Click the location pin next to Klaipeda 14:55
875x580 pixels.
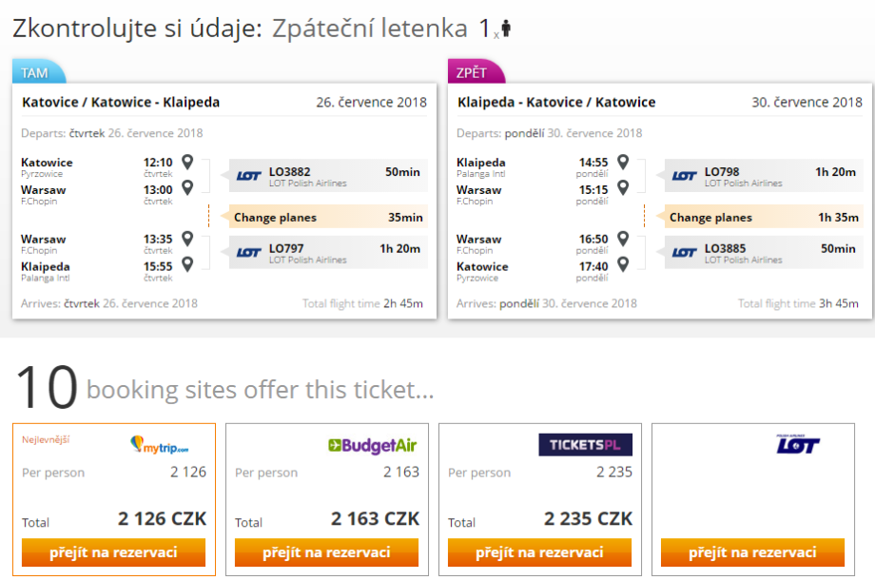(x=623, y=162)
